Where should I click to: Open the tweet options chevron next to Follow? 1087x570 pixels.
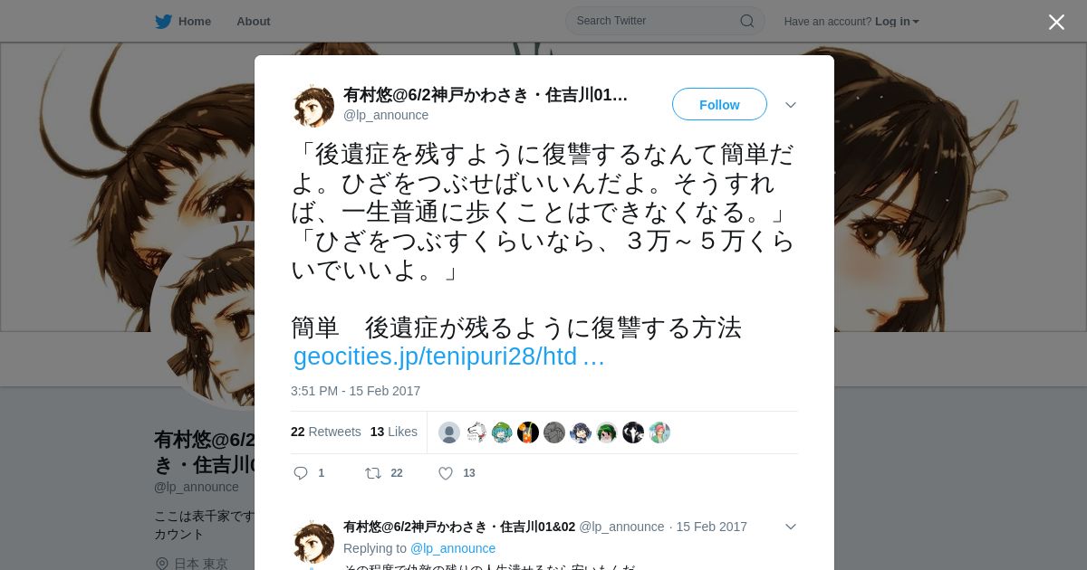(791, 105)
